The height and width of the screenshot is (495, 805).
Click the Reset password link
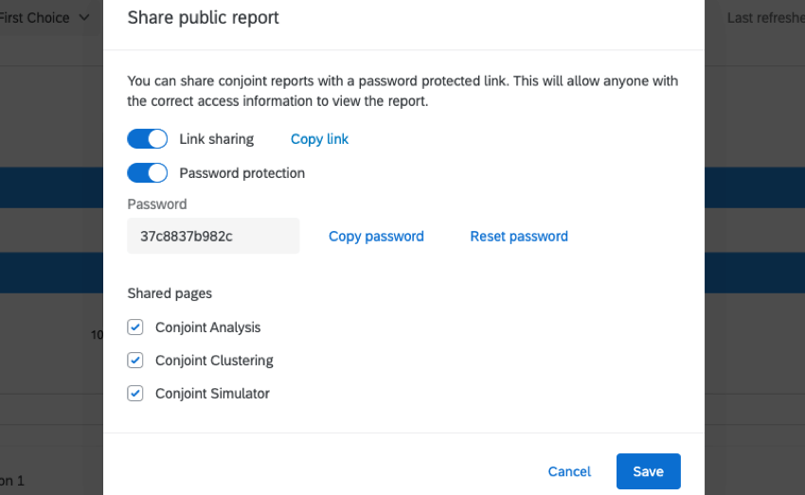[519, 237]
